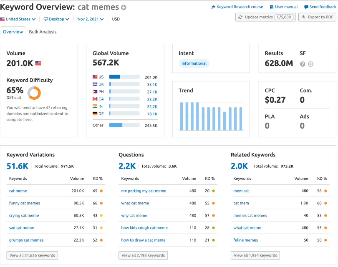338x267 pixels.
Task: Click the Export to PDF button
Action: [x=317, y=17]
